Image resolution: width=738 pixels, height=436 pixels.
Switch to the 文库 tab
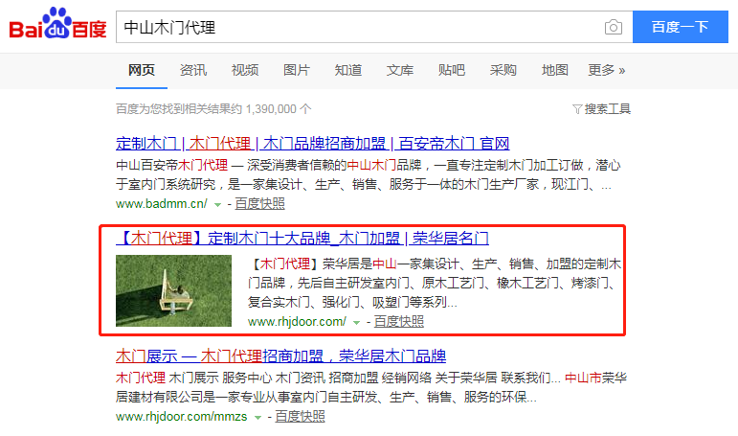click(x=399, y=70)
